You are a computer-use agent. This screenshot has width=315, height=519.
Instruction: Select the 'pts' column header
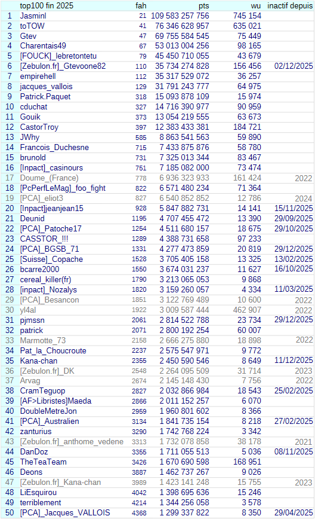203,5
